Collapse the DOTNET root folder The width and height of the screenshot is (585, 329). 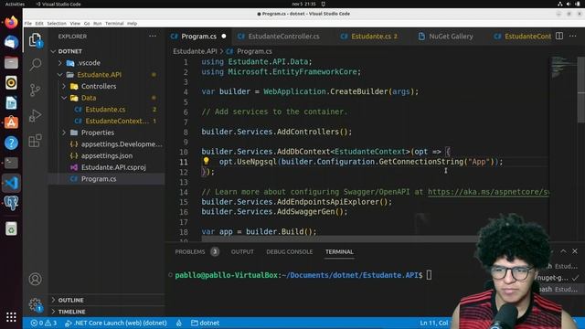pos(69,51)
